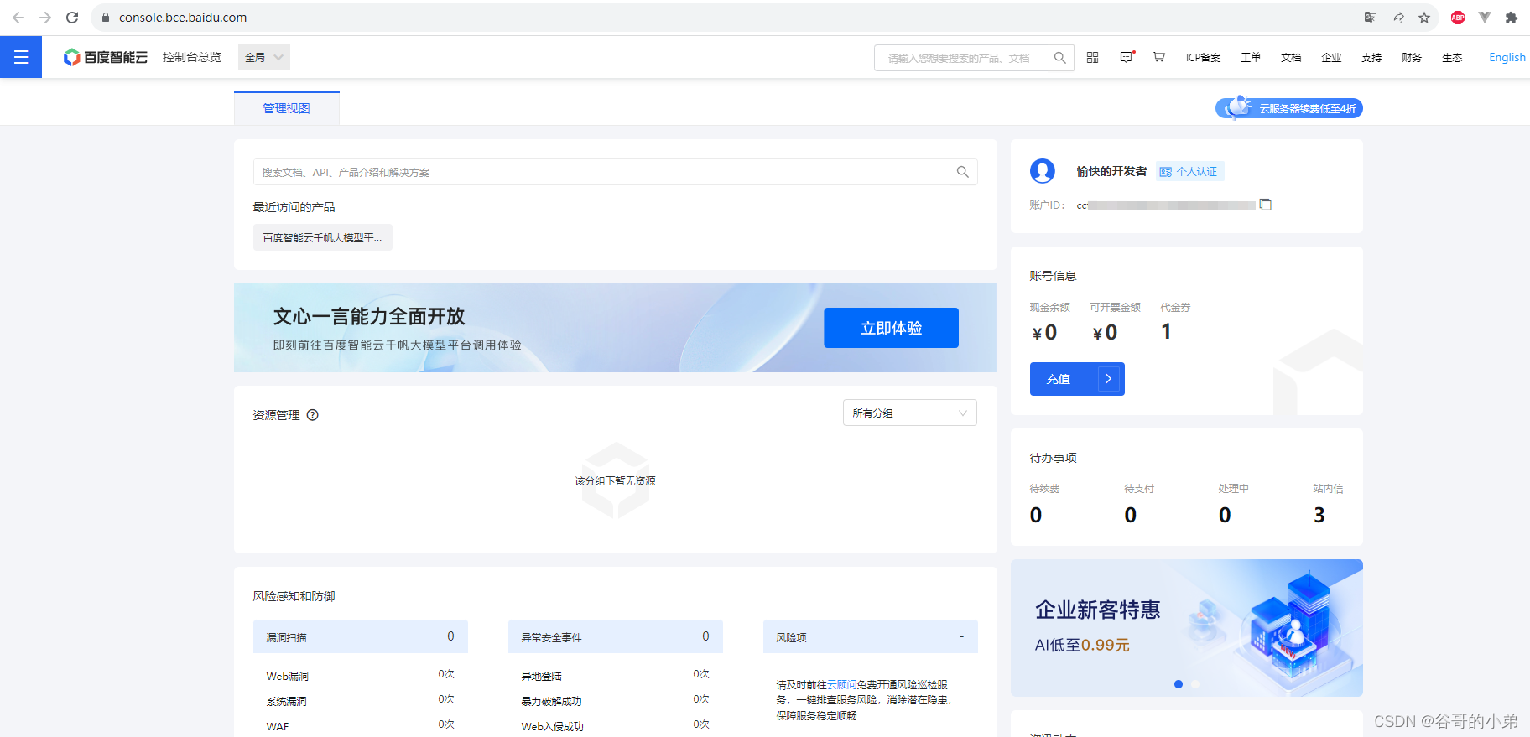Open the 企业新客特惠 promotion banner

point(1187,627)
